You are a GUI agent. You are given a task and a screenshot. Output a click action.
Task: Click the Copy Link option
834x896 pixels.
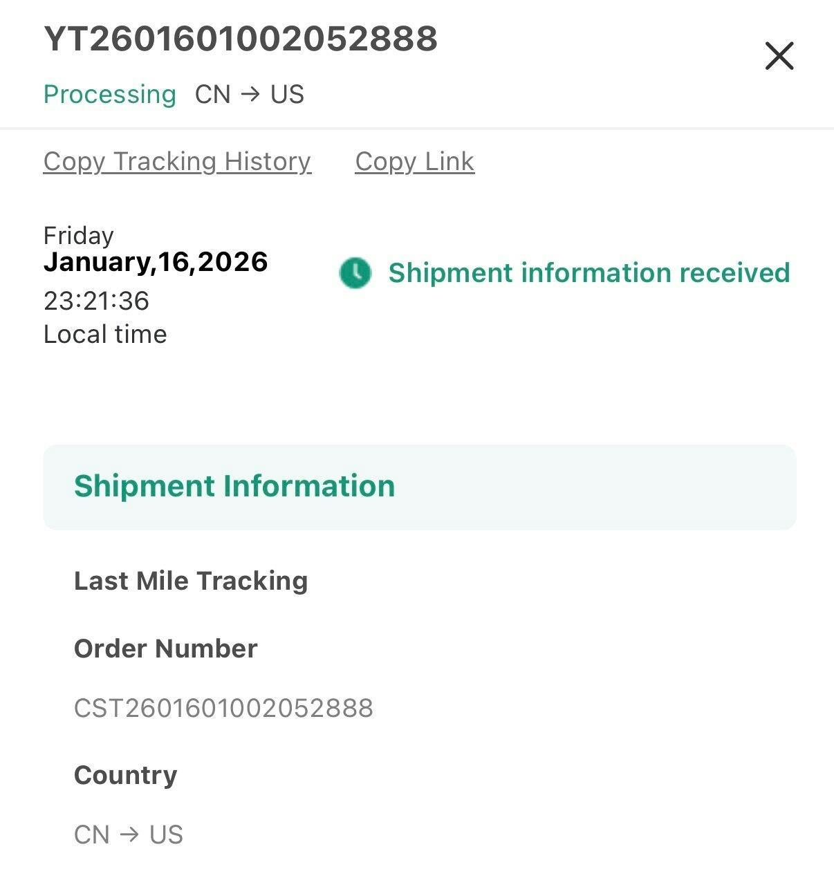click(414, 162)
